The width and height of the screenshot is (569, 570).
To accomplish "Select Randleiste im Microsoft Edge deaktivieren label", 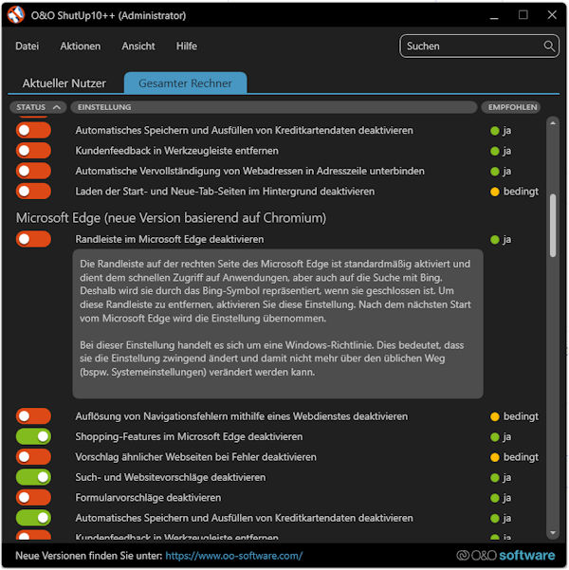I will (x=170, y=240).
